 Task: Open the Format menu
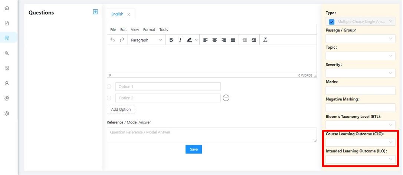(149, 30)
